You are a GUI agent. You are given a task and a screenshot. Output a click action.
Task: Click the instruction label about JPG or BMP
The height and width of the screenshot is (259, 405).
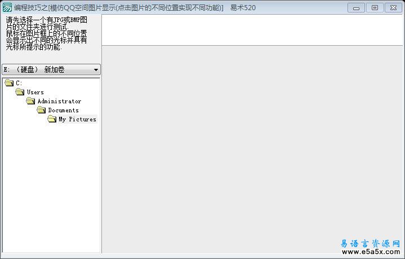[47, 33]
